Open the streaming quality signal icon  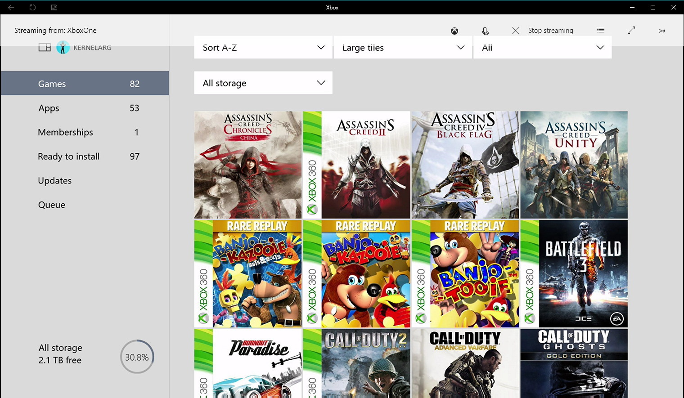tap(661, 31)
